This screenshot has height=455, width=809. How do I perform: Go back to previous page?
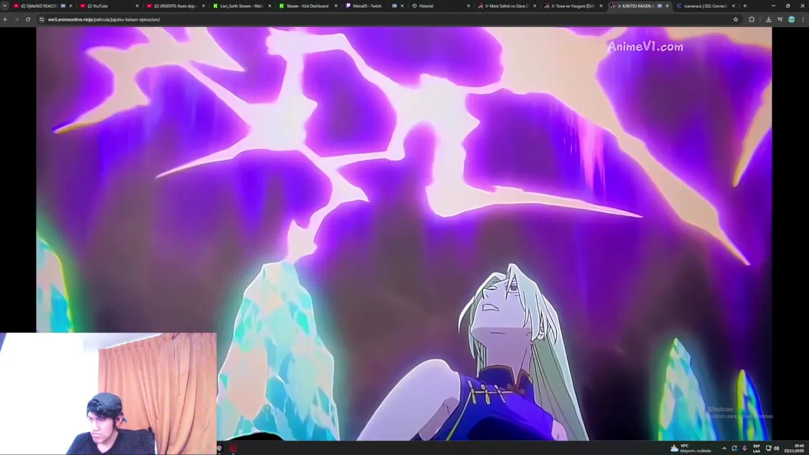click(x=5, y=19)
